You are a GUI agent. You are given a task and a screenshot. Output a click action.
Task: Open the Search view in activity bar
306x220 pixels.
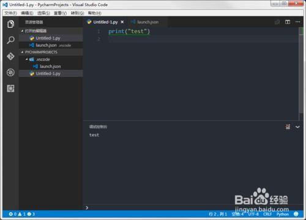click(x=10, y=40)
